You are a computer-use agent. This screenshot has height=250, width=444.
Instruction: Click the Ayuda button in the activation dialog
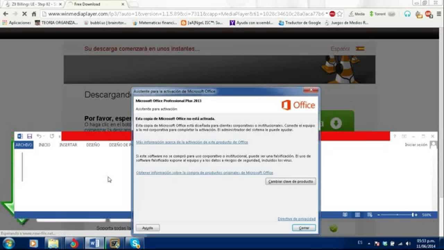point(147,228)
